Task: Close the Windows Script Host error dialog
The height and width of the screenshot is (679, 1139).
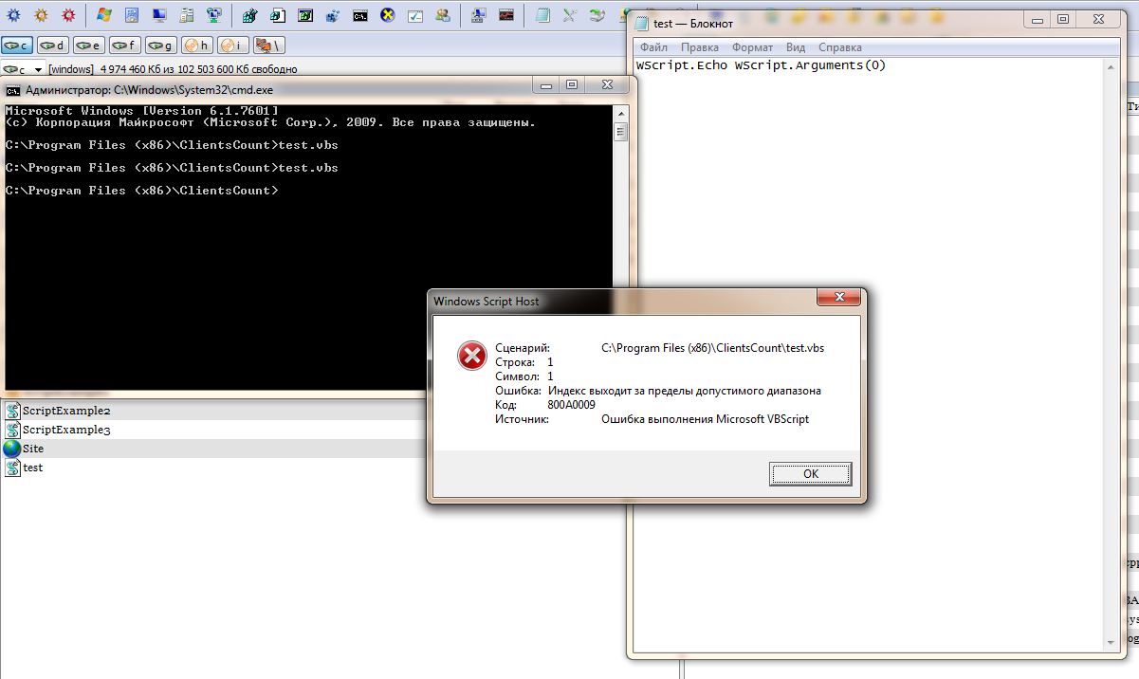Action: click(x=838, y=299)
